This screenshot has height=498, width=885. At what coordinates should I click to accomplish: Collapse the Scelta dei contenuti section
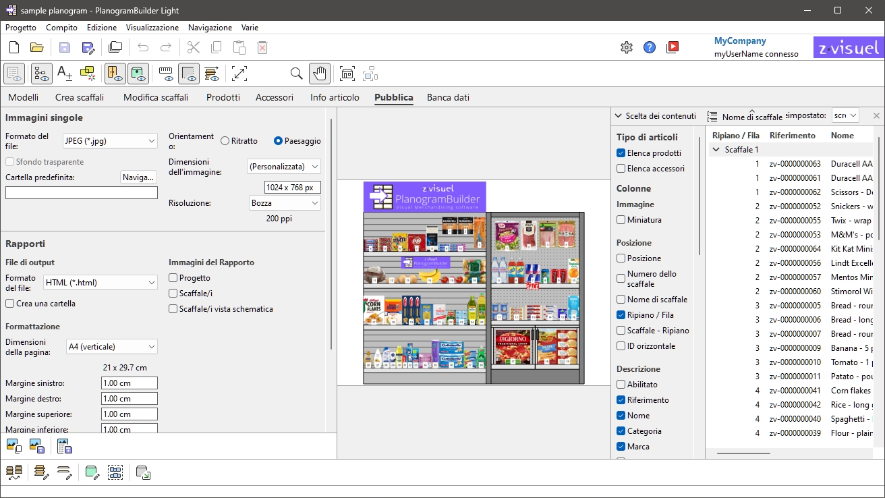point(619,116)
